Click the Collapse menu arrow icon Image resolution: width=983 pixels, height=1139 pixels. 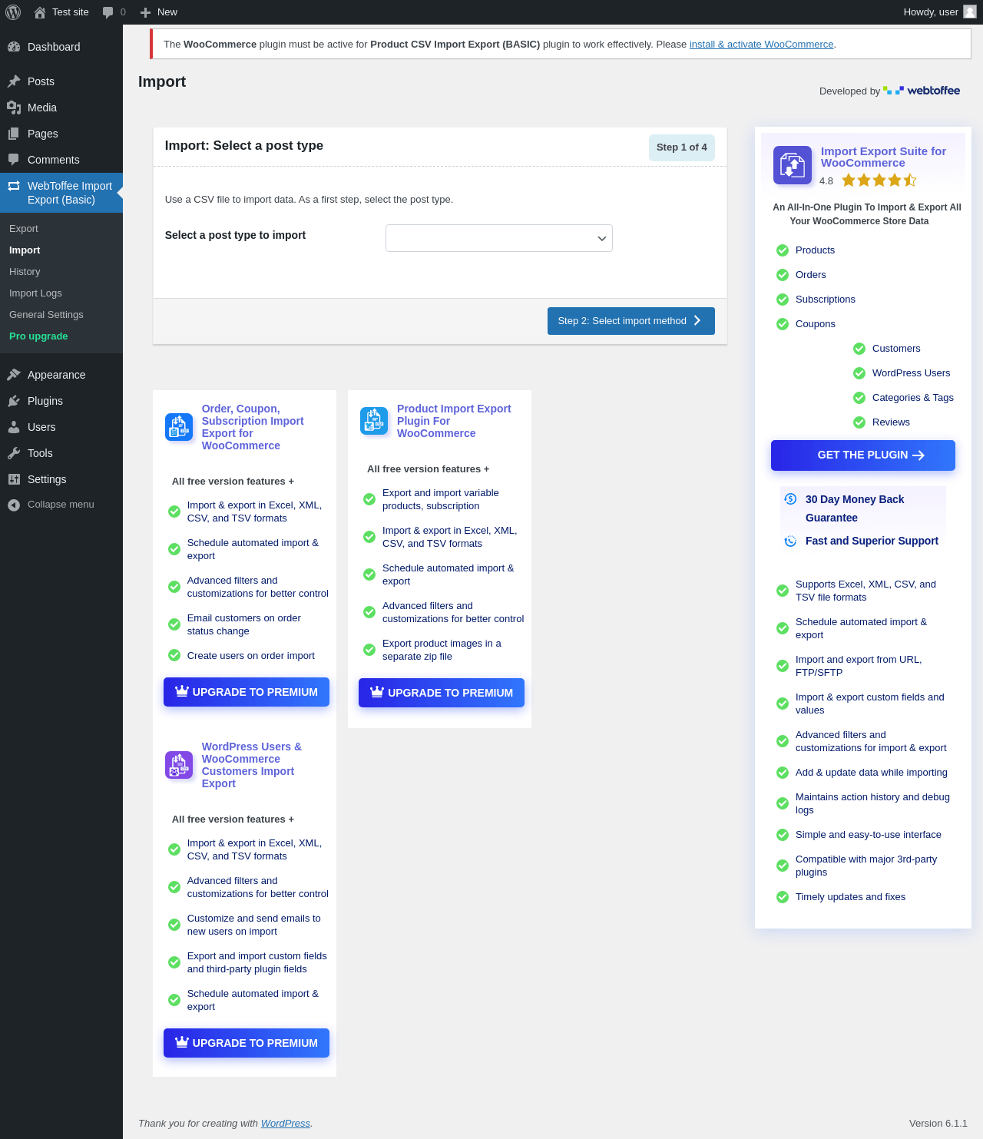point(14,505)
